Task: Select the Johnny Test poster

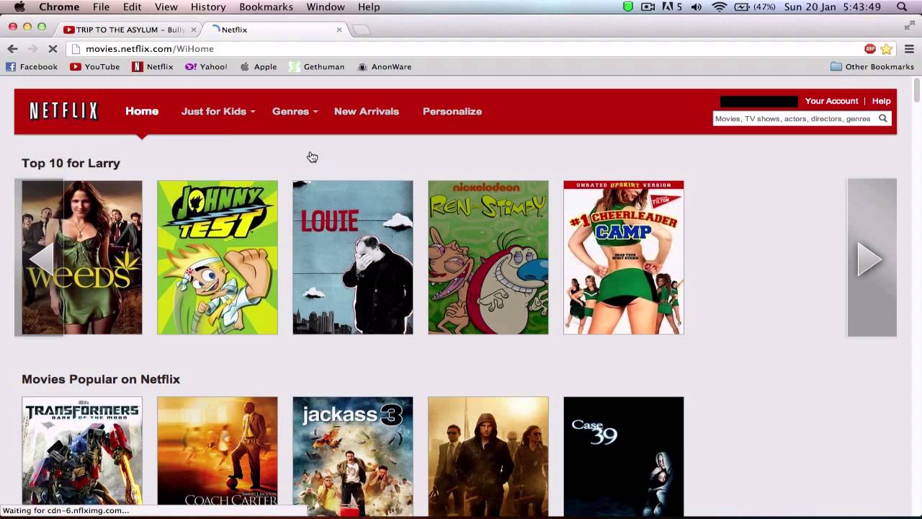Action: point(217,257)
